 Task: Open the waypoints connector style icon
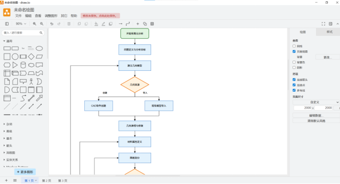tap(128, 24)
